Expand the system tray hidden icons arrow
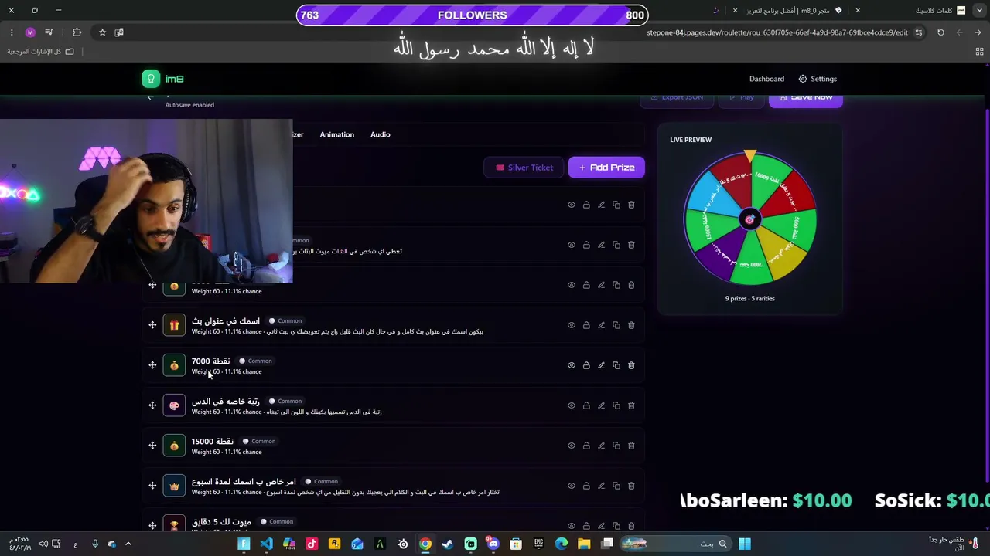The image size is (990, 556). pos(128,544)
